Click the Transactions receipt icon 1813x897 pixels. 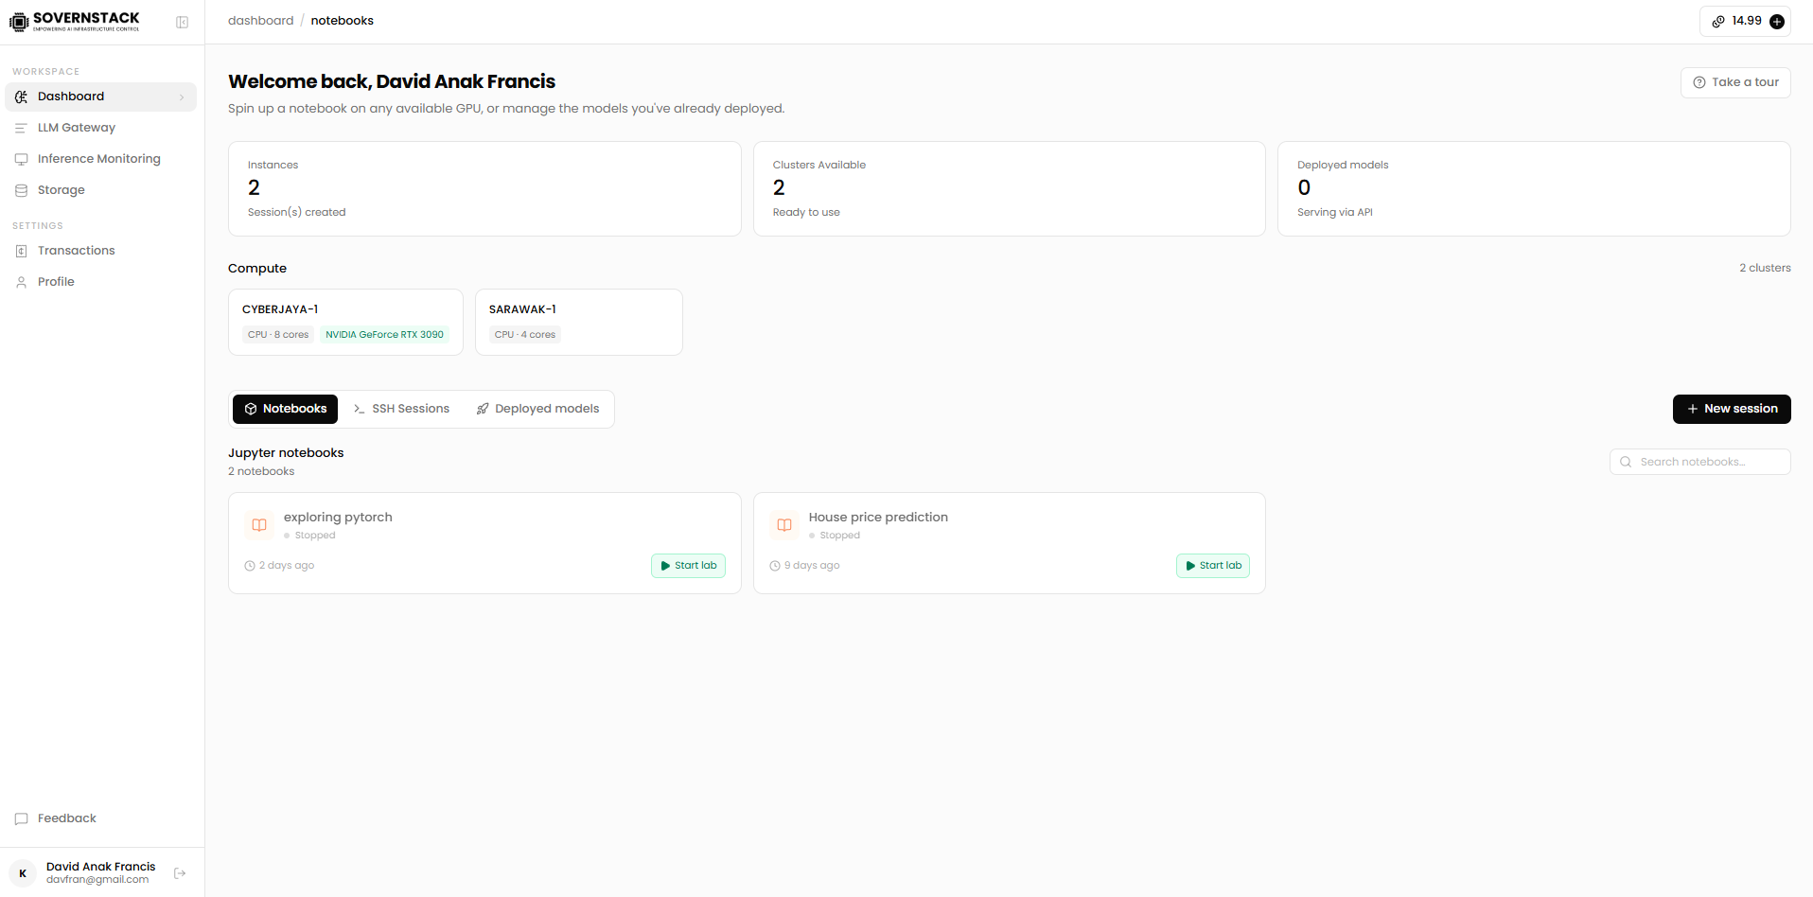coord(21,251)
